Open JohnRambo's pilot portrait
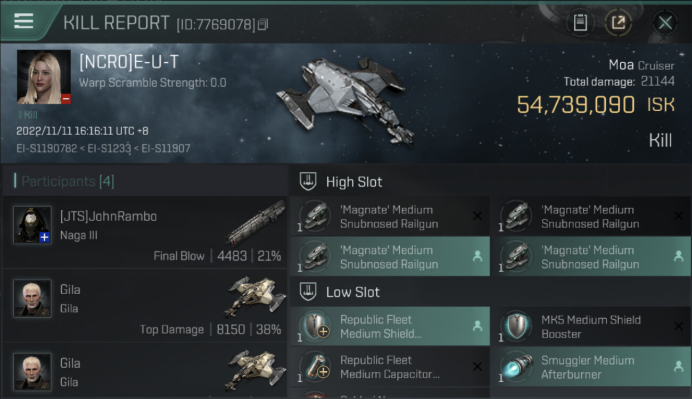692x399 pixels. click(32, 225)
